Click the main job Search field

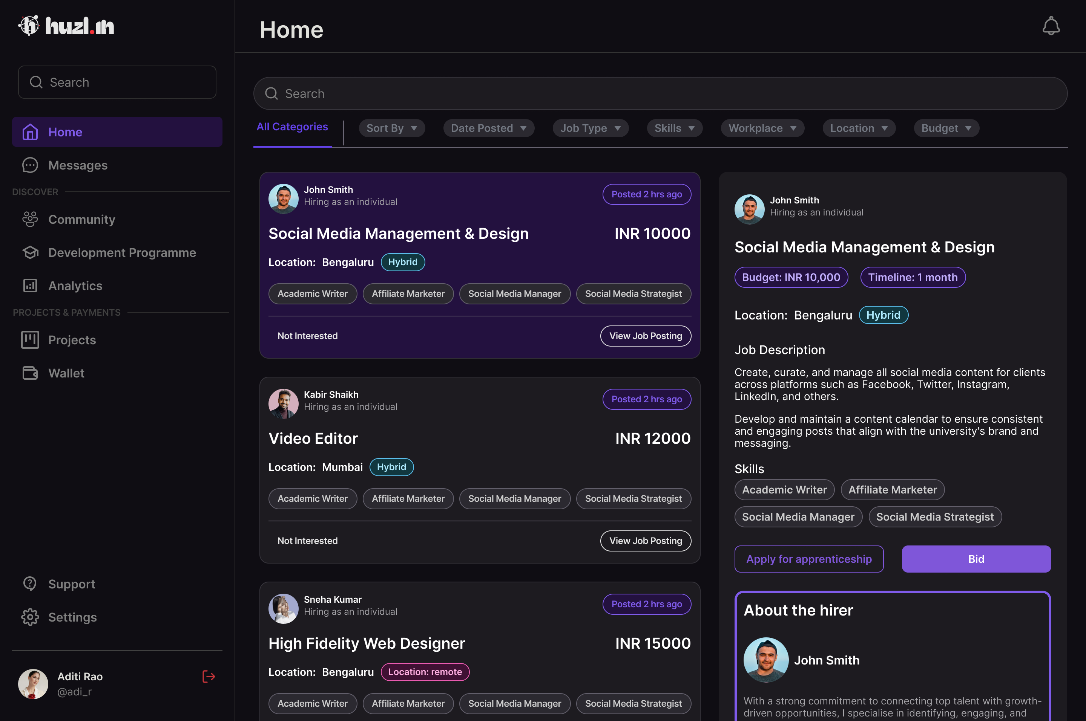pos(660,93)
